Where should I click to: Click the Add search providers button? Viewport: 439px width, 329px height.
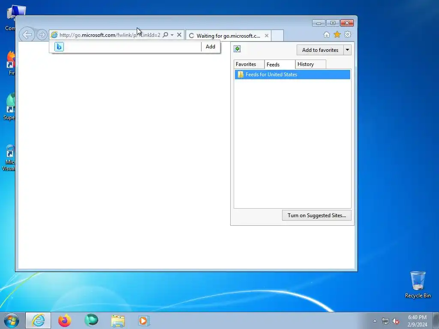coord(210,47)
